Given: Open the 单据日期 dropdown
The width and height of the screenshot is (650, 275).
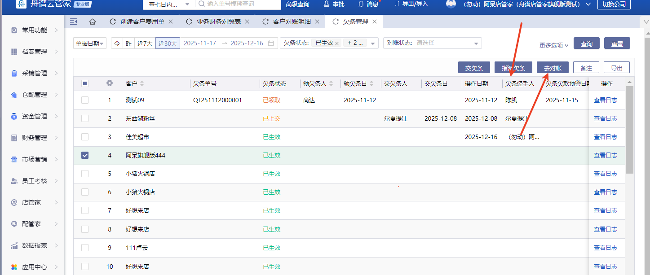Looking at the screenshot, I should tap(90, 43).
